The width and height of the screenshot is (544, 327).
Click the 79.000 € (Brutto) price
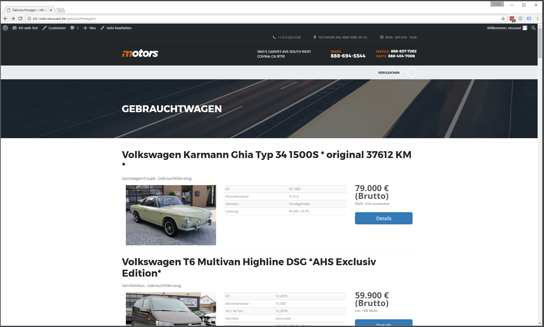(372, 192)
